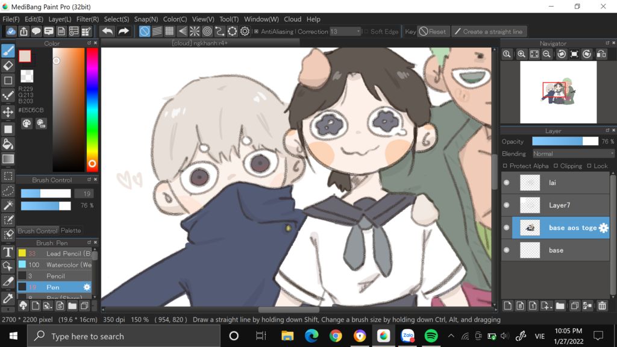Download cloud brushes icon
617x347 pixels.
tap(23, 305)
